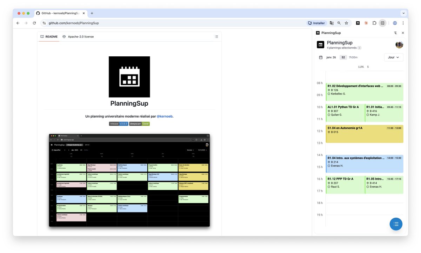Click the browser forward arrow
Screen dimensions: 421x253
click(26, 23)
